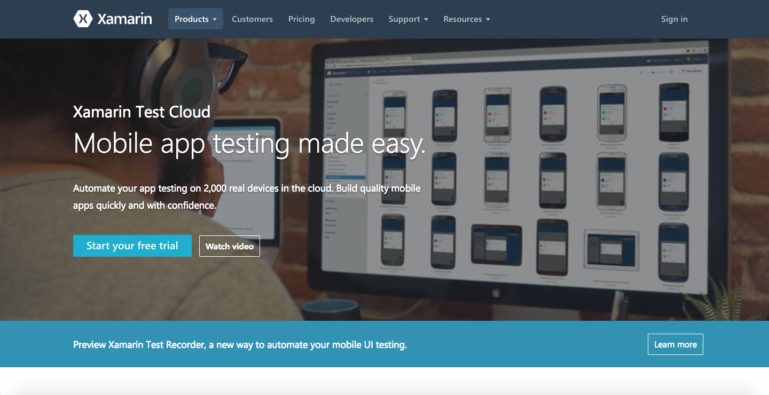Viewport: 769px width, 395px height.
Task: Click the small arrow next to Support
Action: 426,20
